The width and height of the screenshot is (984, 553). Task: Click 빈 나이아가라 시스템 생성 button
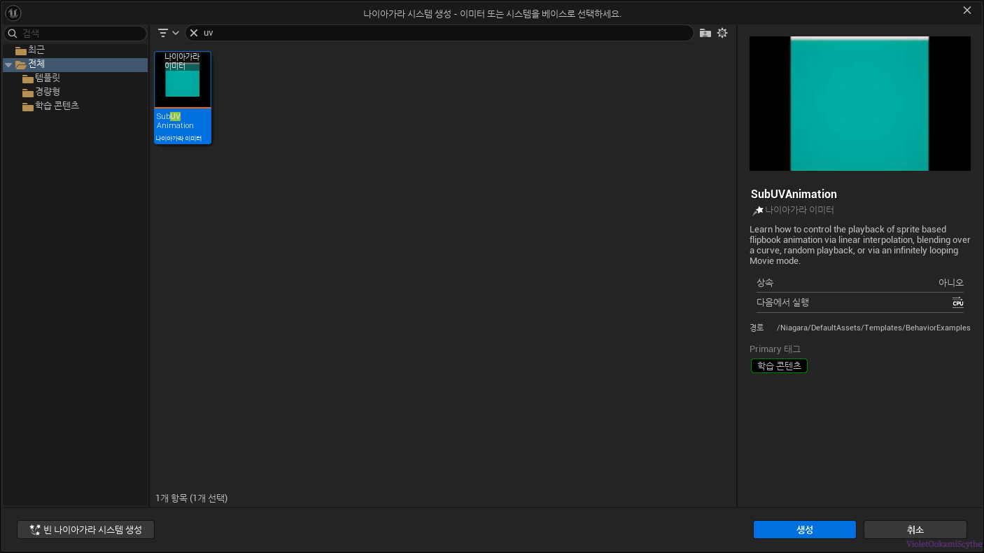(85, 530)
